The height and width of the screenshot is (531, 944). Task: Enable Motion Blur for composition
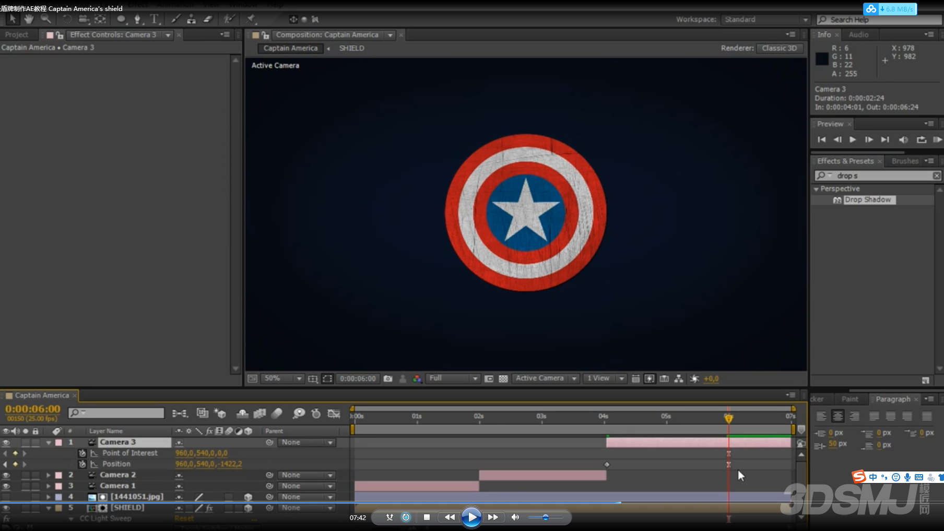277,414
